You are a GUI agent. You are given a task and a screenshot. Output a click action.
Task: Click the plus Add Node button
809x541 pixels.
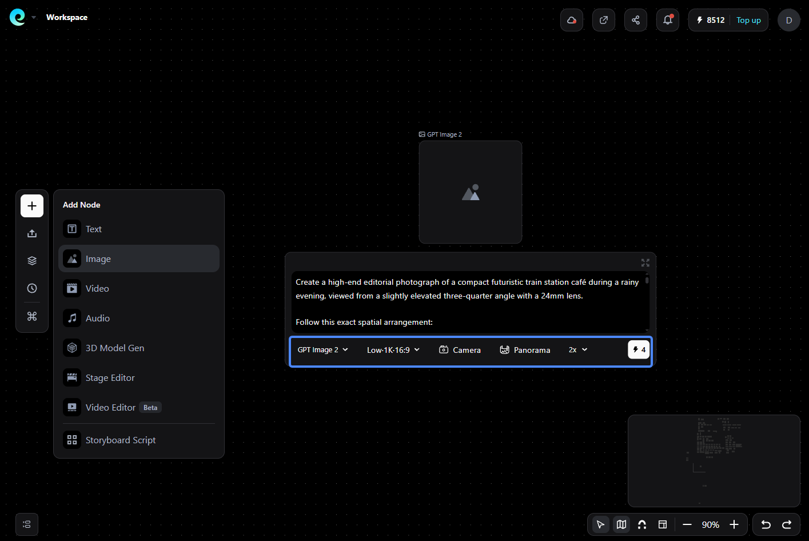32,206
